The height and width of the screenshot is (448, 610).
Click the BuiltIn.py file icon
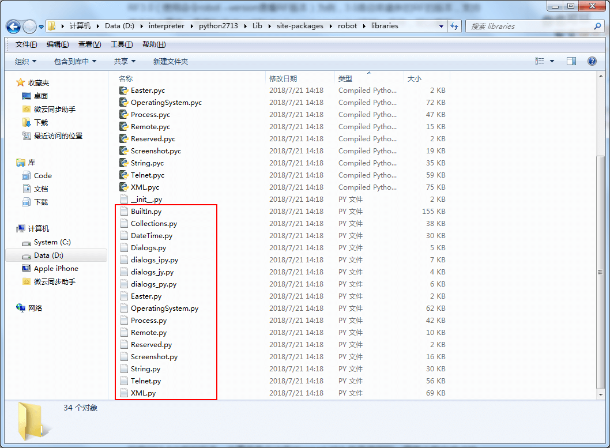coord(123,212)
